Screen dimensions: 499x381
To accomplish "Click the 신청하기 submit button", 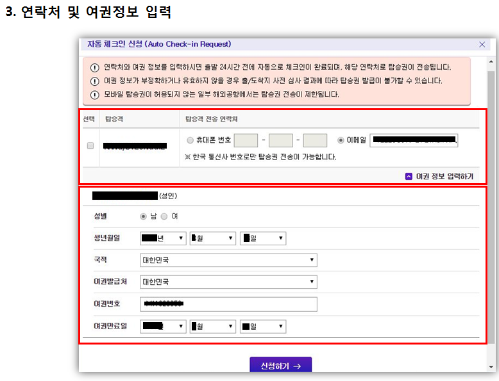I will [280, 366].
